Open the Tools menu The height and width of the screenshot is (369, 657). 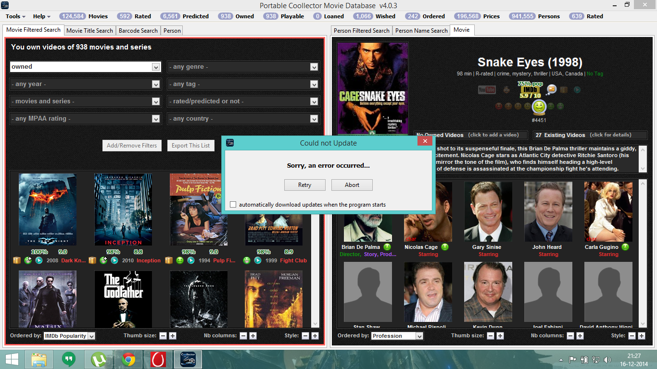(15, 16)
